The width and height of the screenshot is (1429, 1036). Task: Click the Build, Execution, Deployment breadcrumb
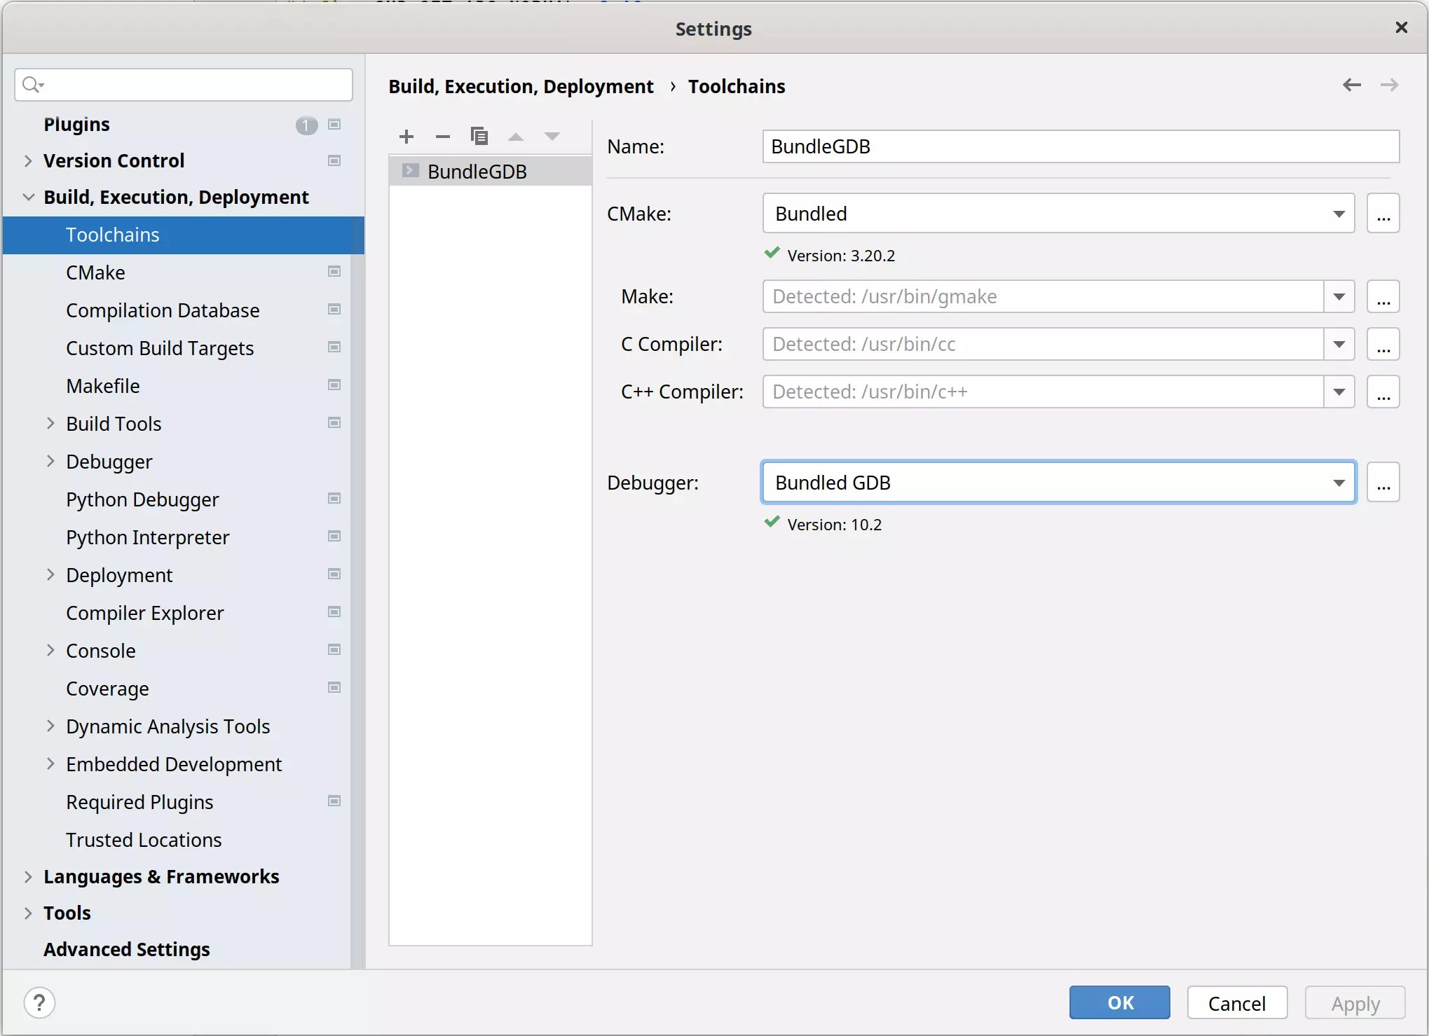[x=521, y=86]
